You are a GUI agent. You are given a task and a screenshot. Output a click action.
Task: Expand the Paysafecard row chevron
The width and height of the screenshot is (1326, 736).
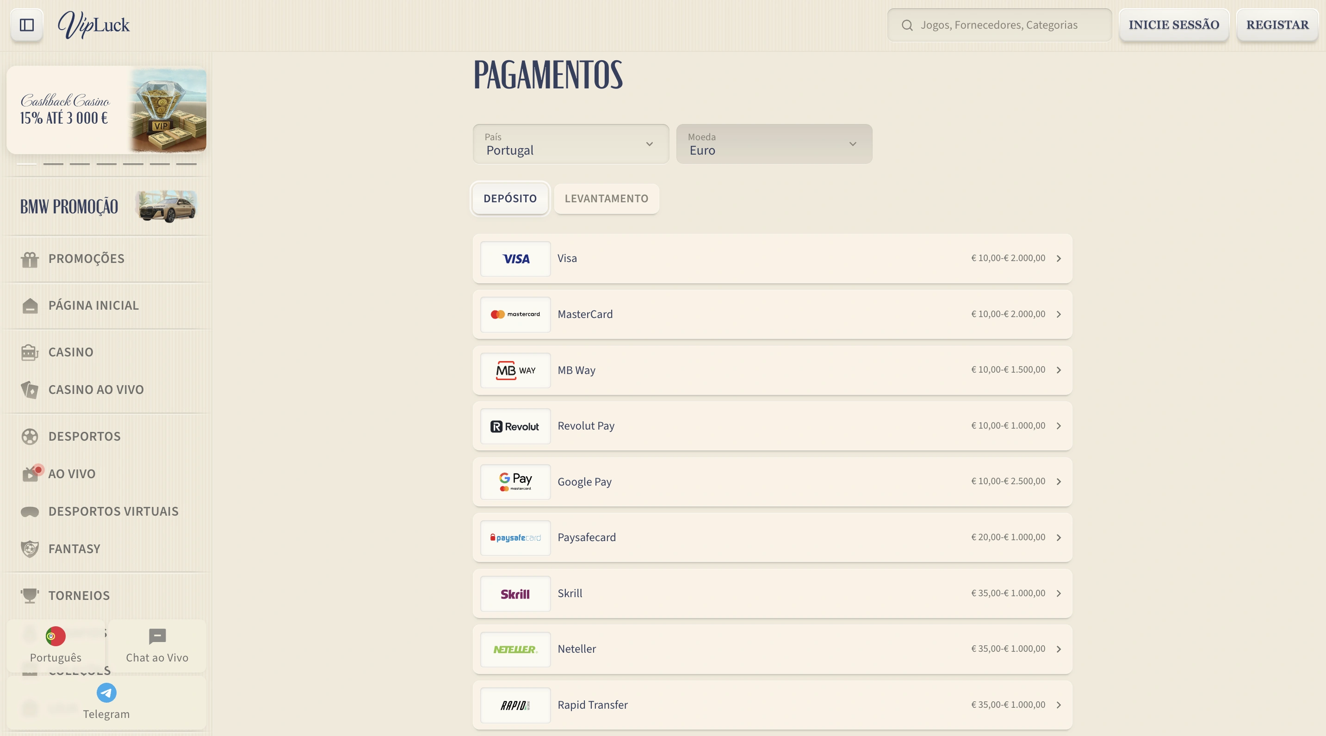pos(1059,538)
